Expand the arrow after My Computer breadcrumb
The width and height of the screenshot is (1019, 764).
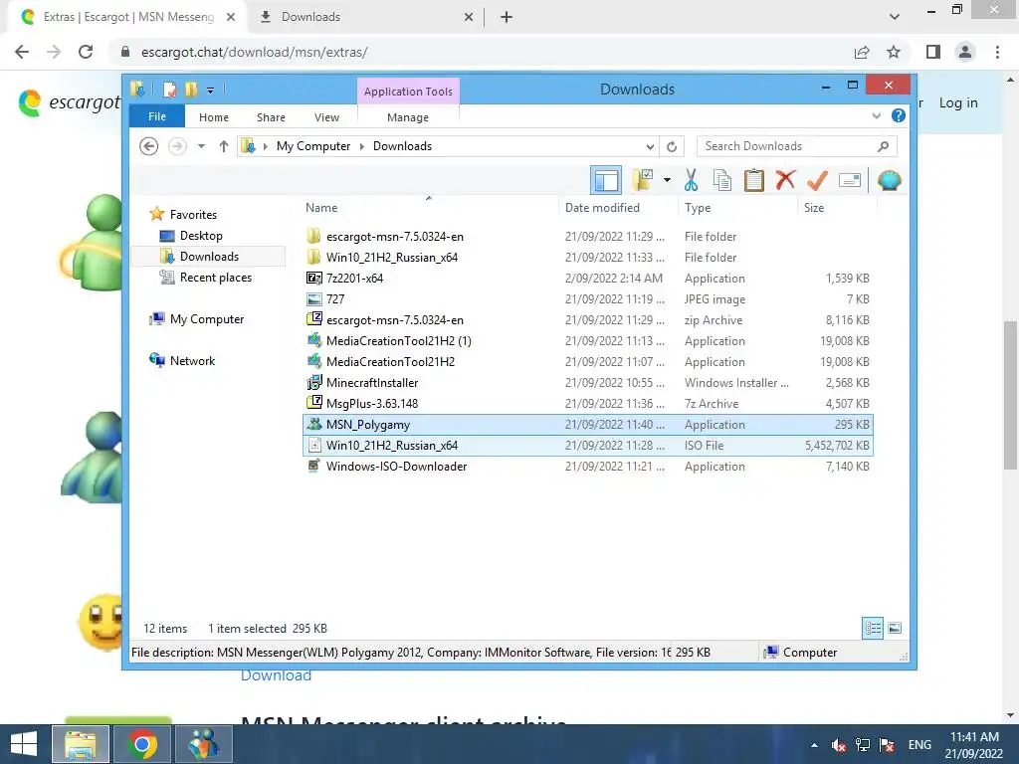362,147
